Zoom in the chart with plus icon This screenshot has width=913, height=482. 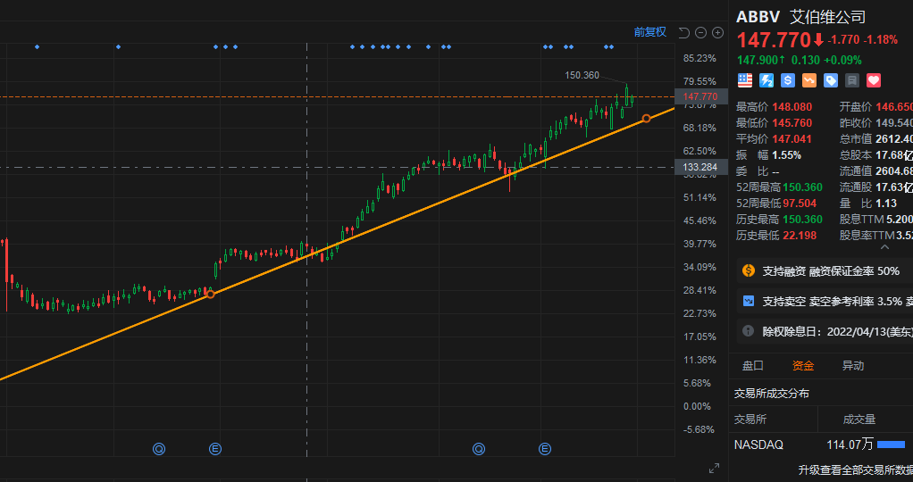click(x=718, y=33)
